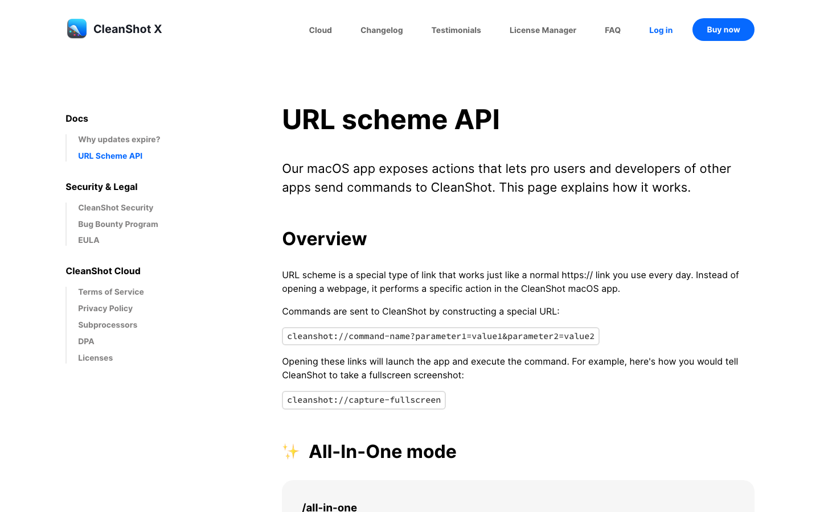Viewport: 820px width, 512px height.
Task: Go to Testimonials in the header
Action: coord(456,30)
